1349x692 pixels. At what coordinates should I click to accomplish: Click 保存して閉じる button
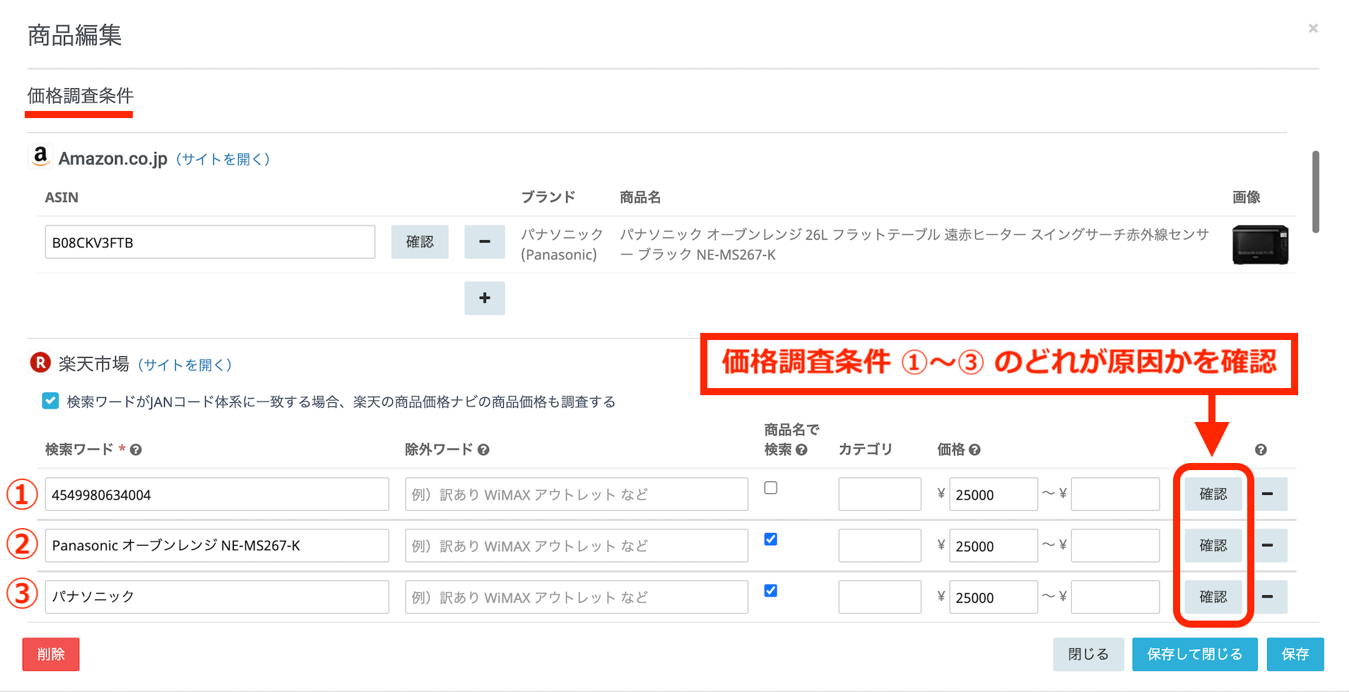point(1194,655)
